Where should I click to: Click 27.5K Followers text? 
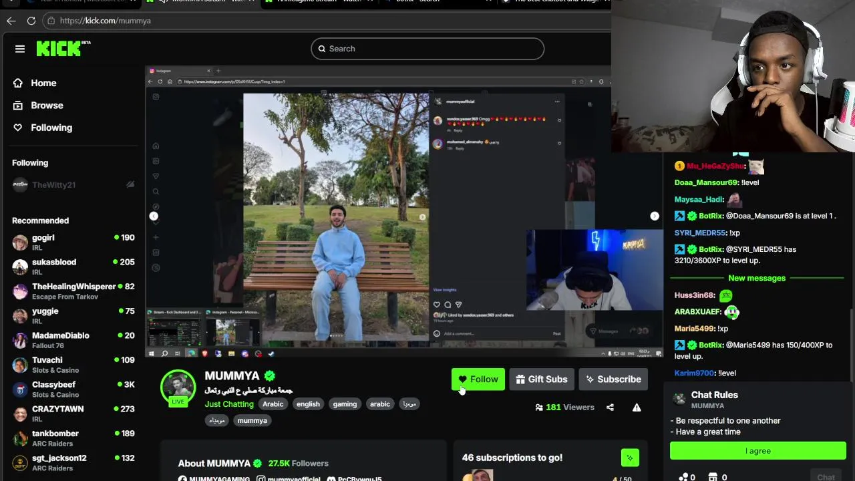(x=299, y=464)
